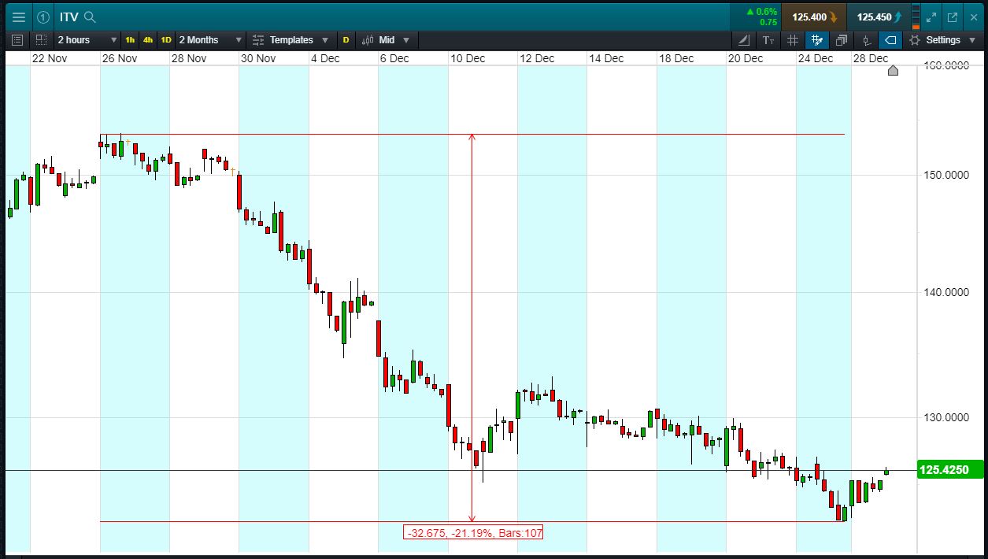The image size is (988, 559).
Task: Open the Mid price type dropdown
Action: 394,39
